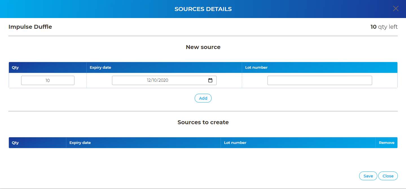Click the SOURCES DETAILS title
The image size is (406, 189).
[x=203, y=9]
